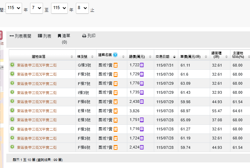
Task: Click orange project icon in 1,716 price row
Action: (116, 129)
